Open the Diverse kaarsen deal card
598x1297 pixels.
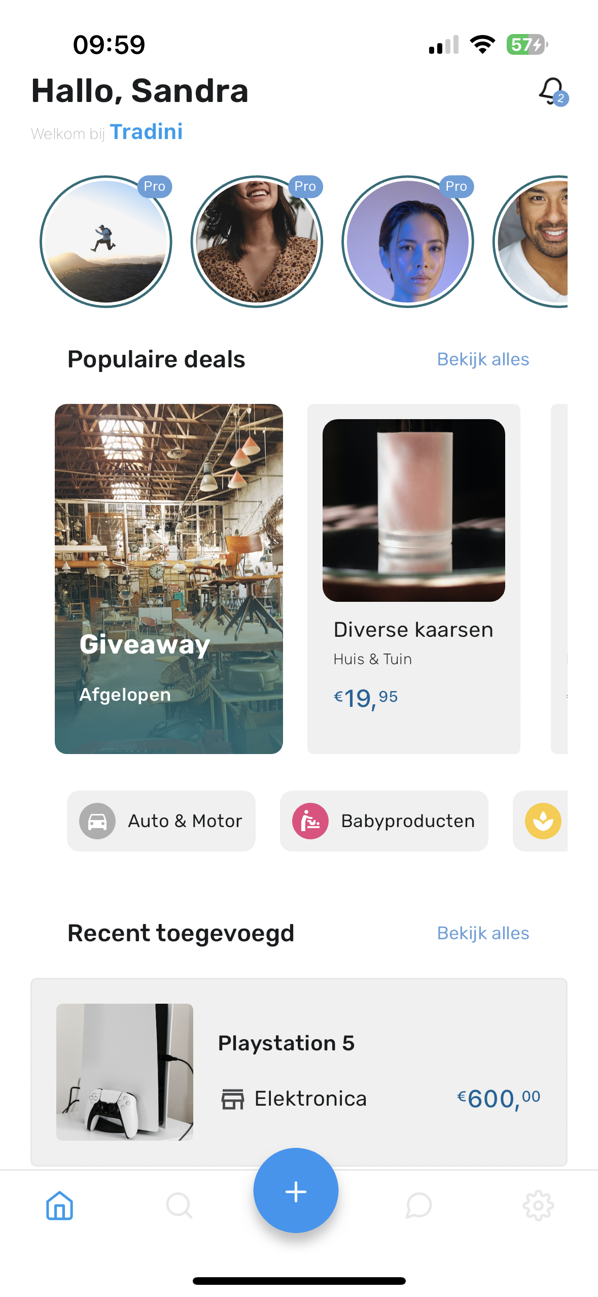(x=413, y=578)
